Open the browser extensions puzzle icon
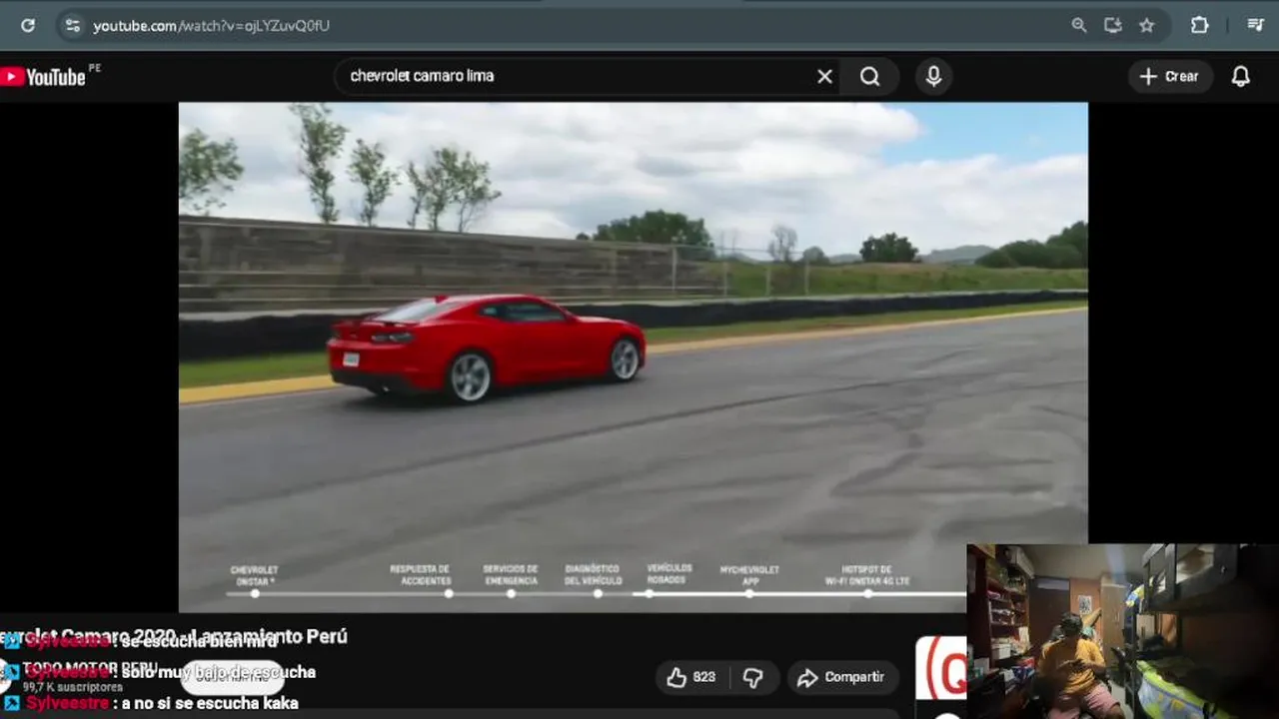The width and height of the screenshot is (1279, 719). pos(1200,25)
